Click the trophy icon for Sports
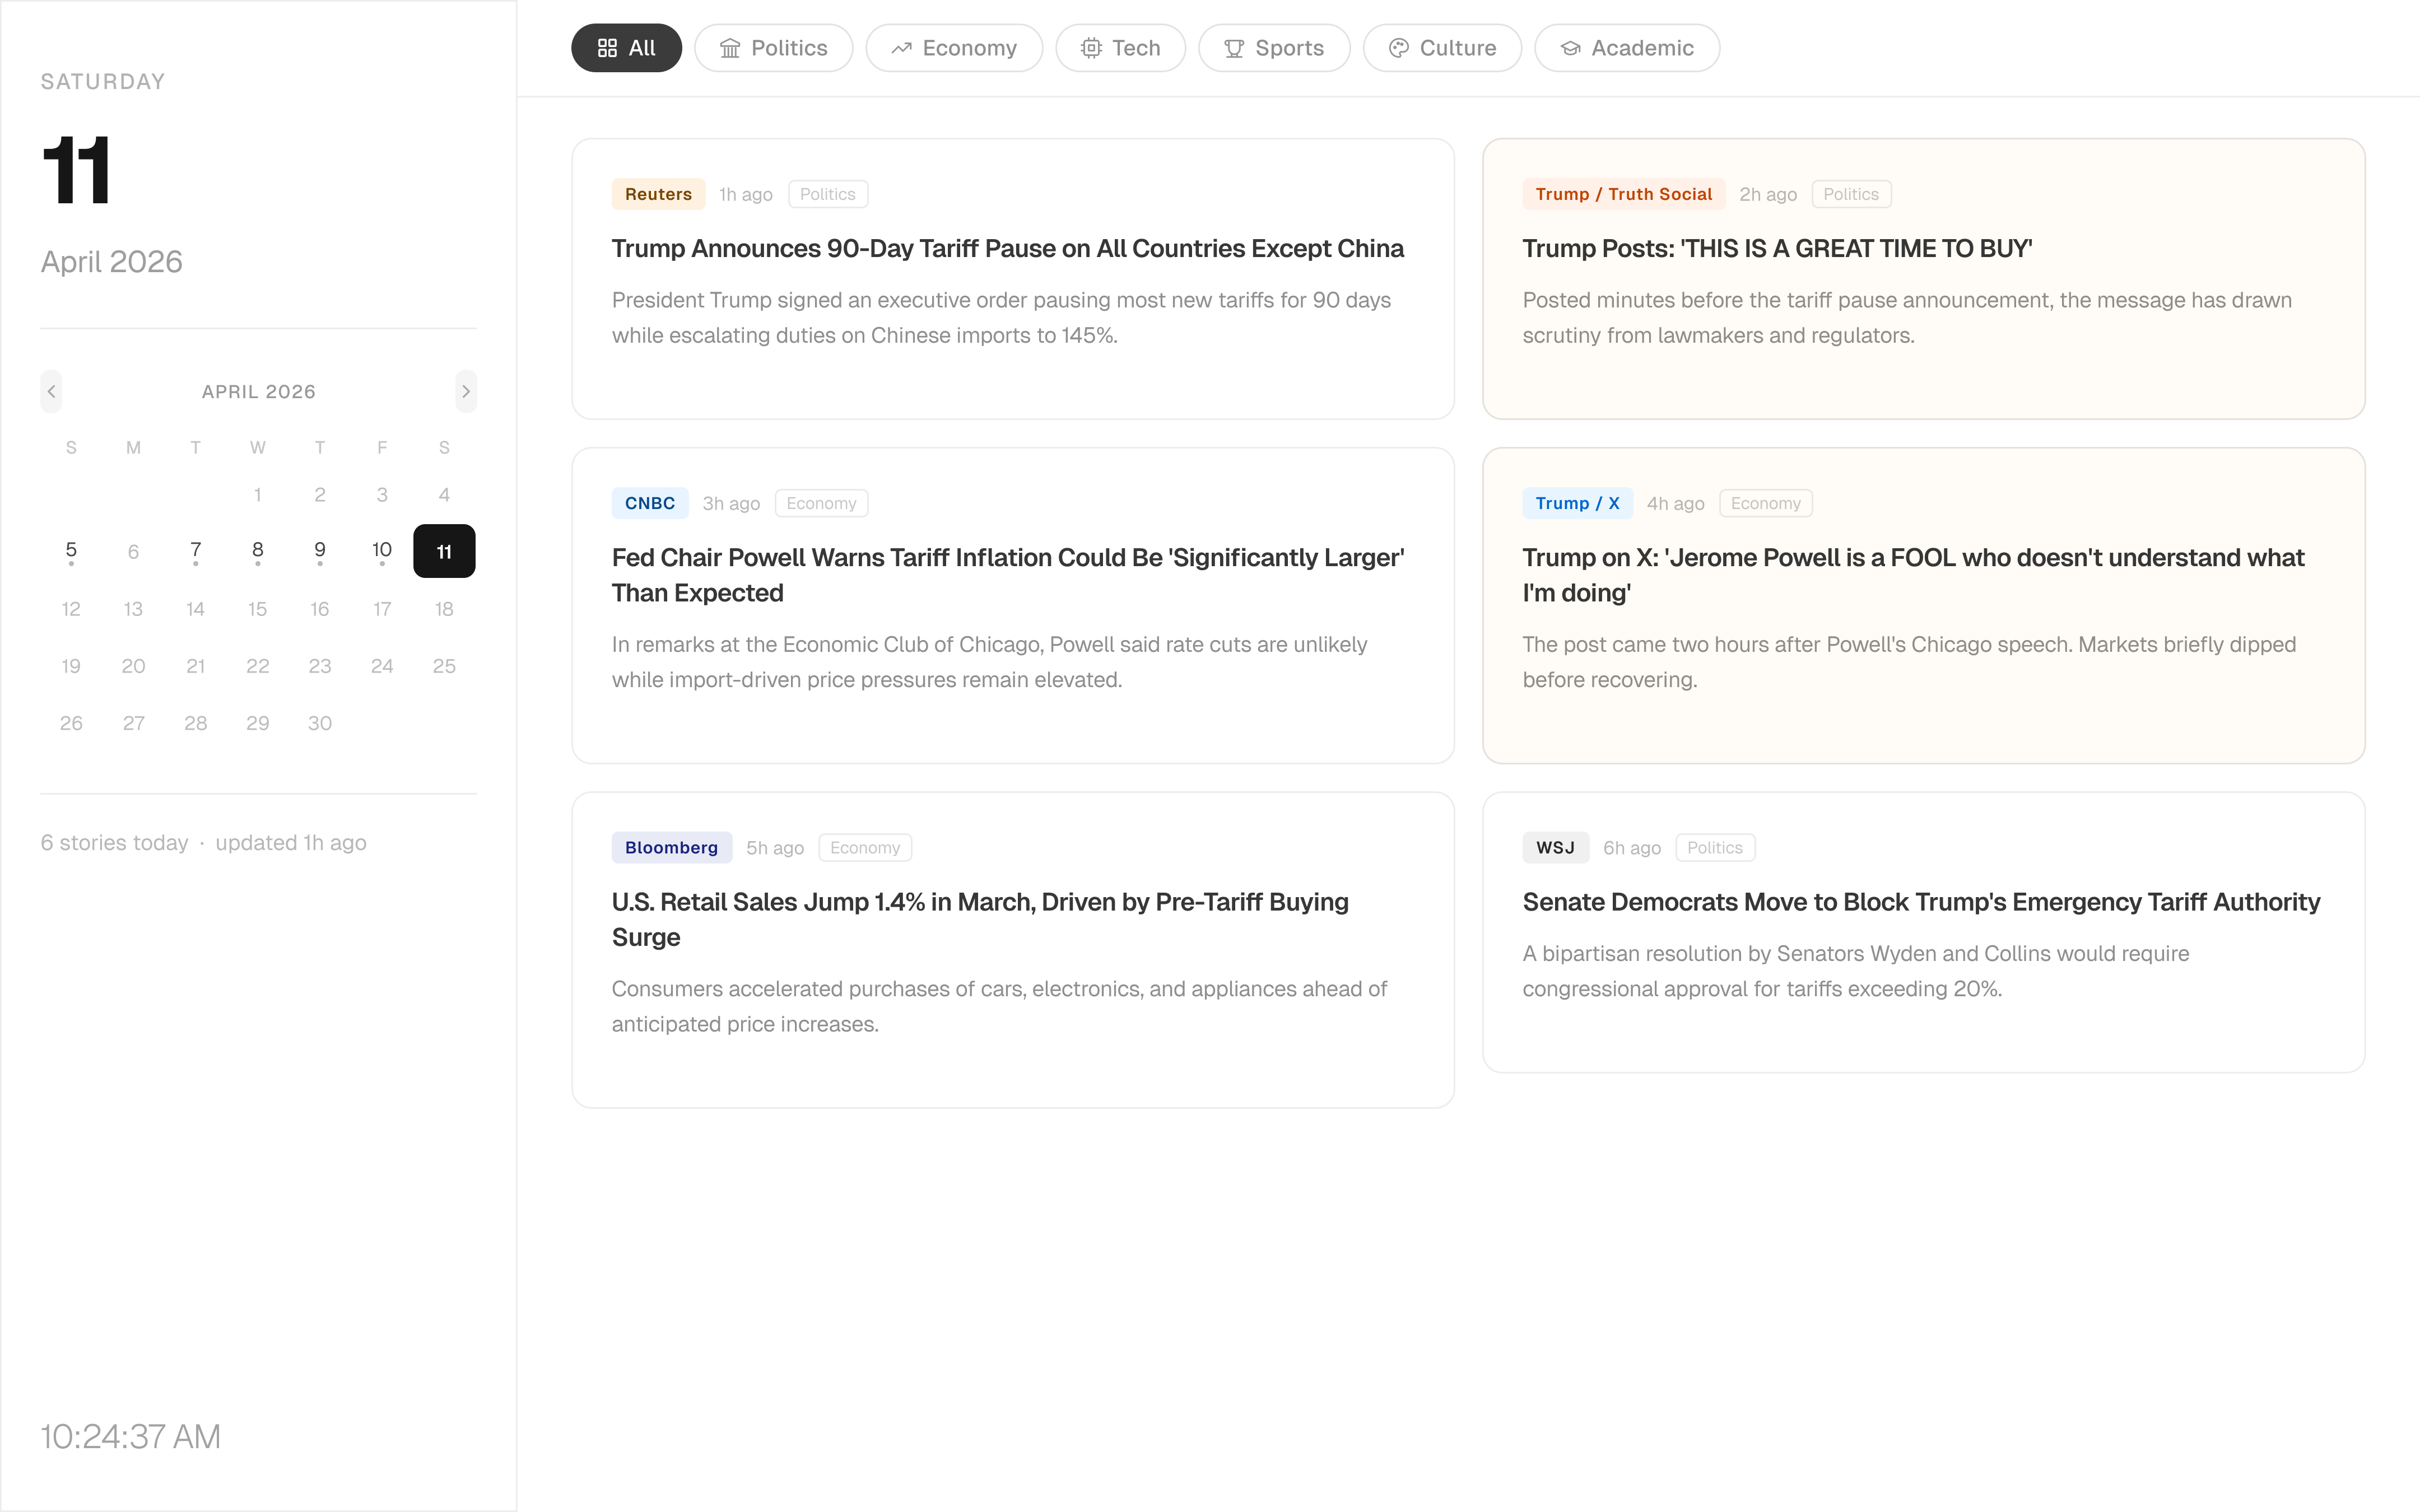2420x1512 pixels. point(1234,48)
